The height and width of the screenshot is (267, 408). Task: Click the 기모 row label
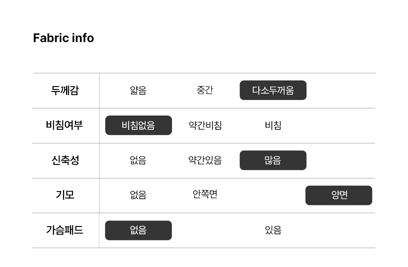coord(65,195)
